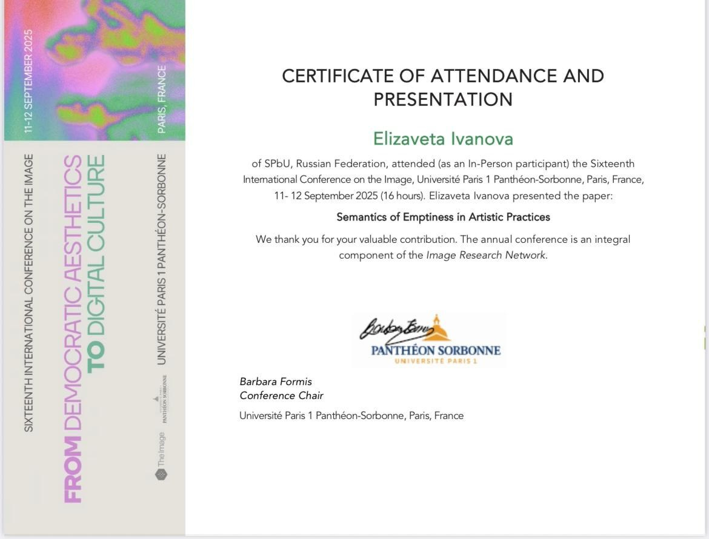Select the Conference Chair title text
This screenshot has width=709, height=539.
pos(281,395)
